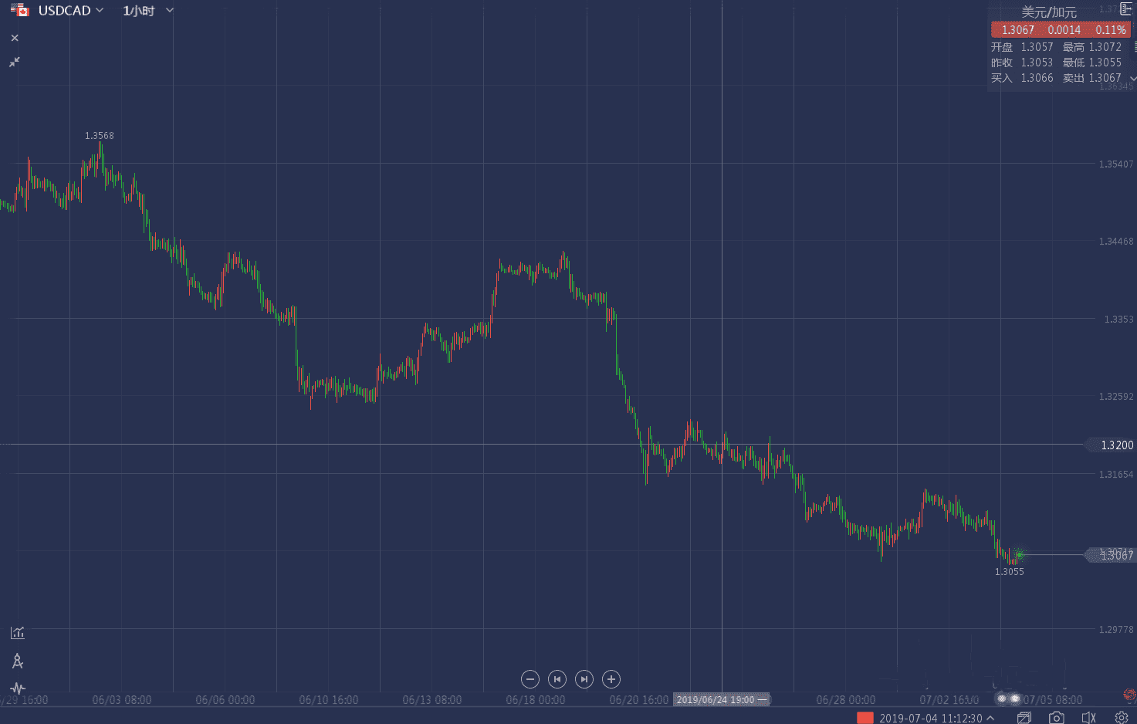Click the orange target icon on time axis
1137x724 pixels.
coord(1130,694)
